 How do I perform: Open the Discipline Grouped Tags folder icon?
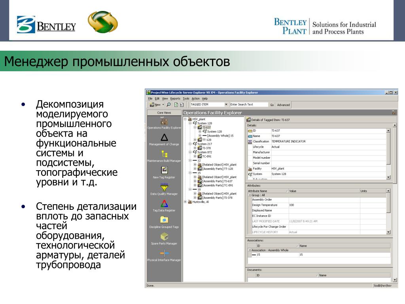point(164,220)
